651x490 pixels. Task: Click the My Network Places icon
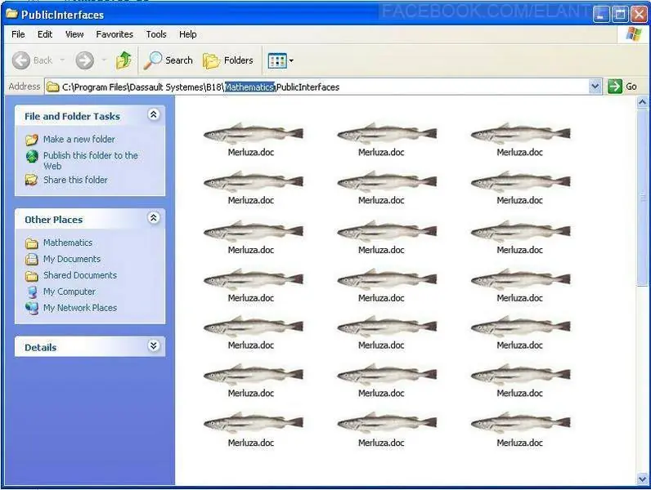pos(32,309)
